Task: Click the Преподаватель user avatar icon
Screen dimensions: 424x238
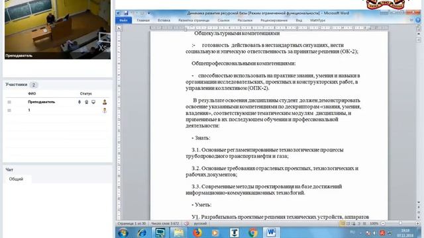Action: (x=105, y=102)
